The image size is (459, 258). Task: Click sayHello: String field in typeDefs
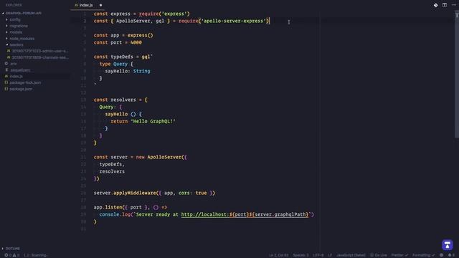click(128, 71)
